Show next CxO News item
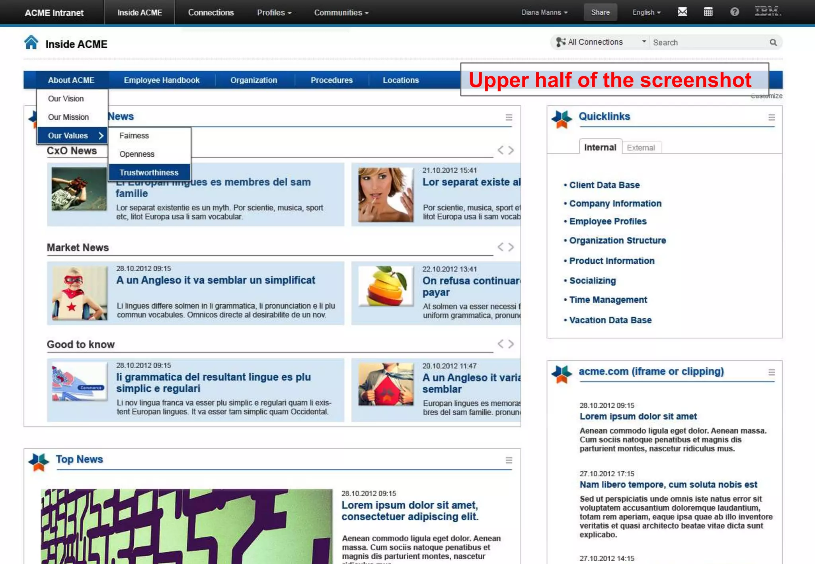The height and width of the screenshot is (564, 815). (511, 150)
